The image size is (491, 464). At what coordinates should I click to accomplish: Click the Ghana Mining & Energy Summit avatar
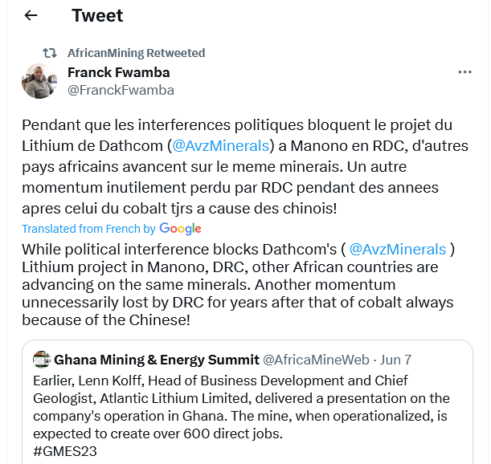point(42,360)
